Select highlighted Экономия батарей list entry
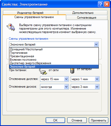 54,67
